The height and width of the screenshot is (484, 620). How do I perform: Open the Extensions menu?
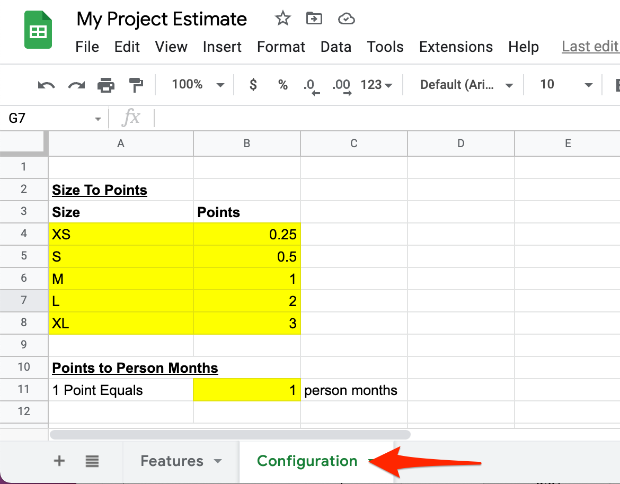456,47
